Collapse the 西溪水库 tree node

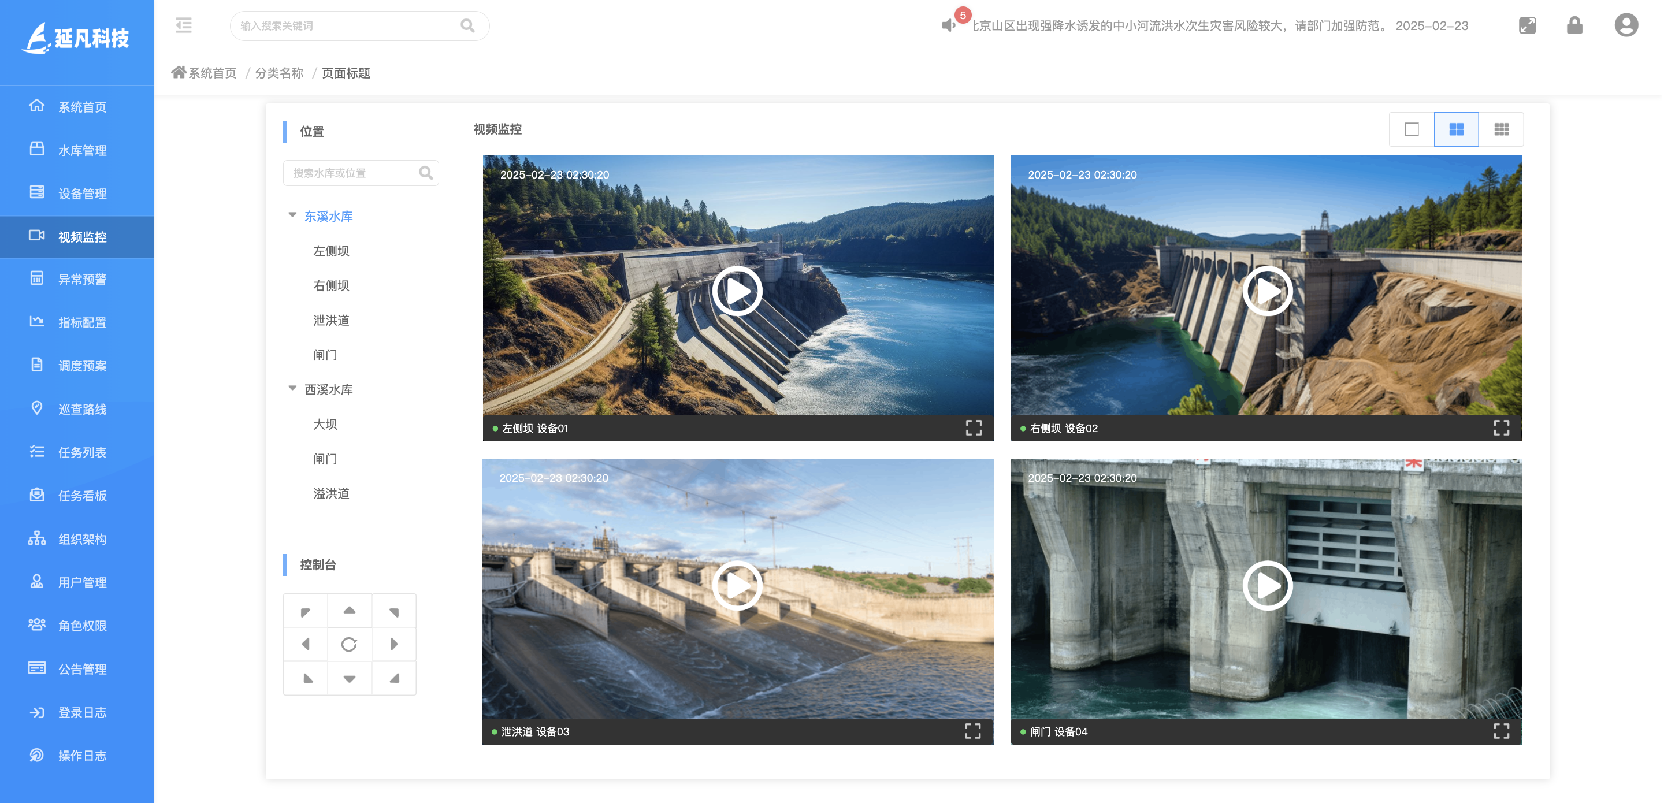pyautogui.click(x=292, y=388)
